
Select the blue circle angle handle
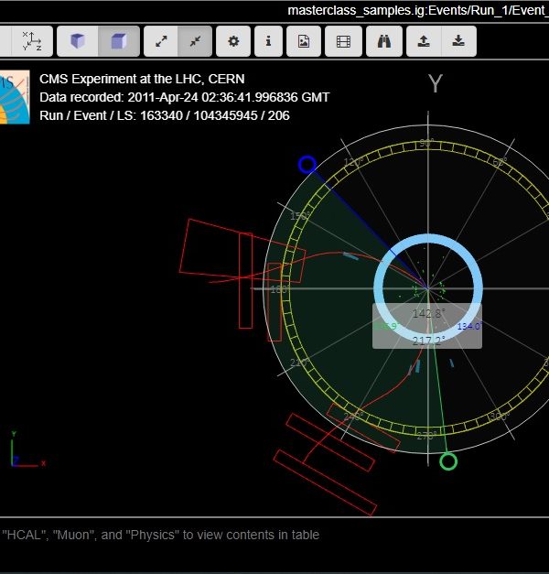point(307,165)
